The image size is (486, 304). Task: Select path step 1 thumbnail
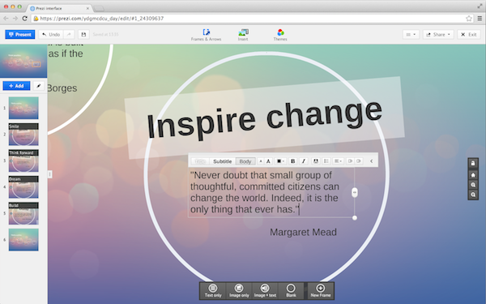coord(23,108)
